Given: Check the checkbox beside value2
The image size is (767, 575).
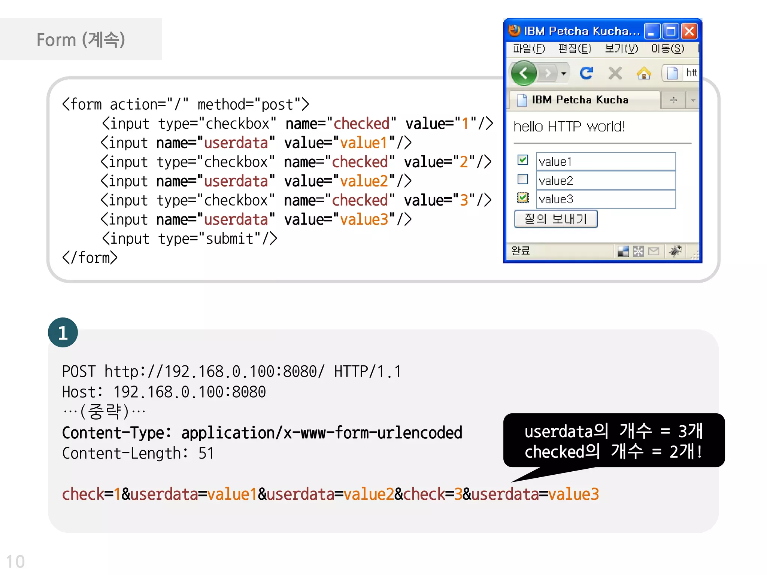Looking at the screenshot, I should 522,179.
